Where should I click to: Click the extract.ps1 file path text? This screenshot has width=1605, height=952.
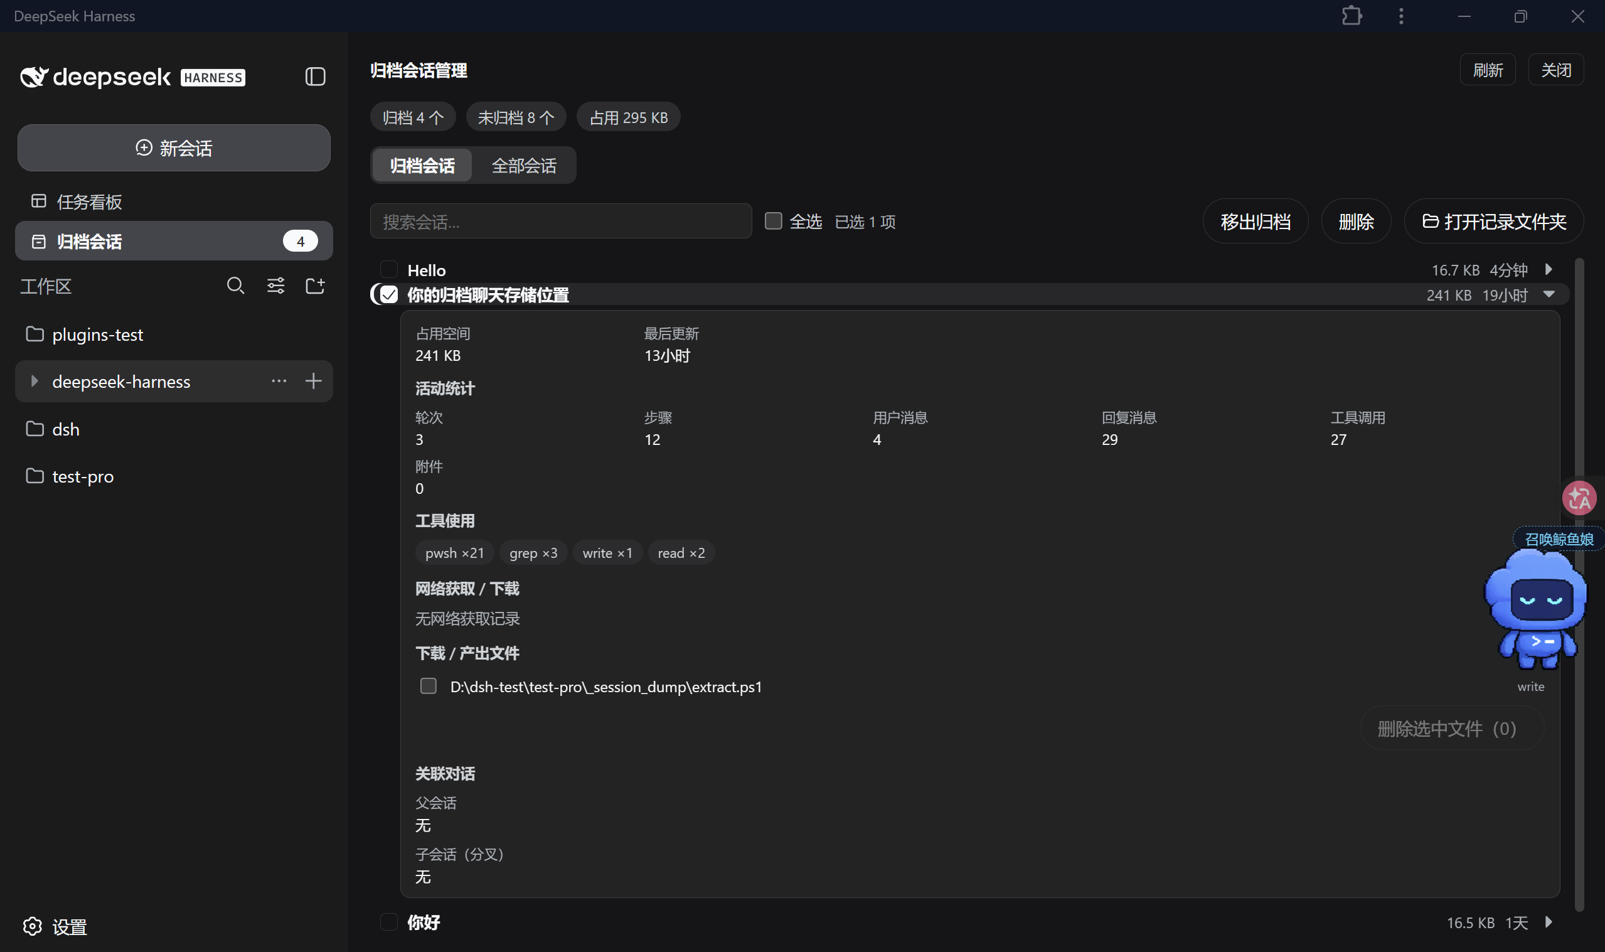coord(606,687)
